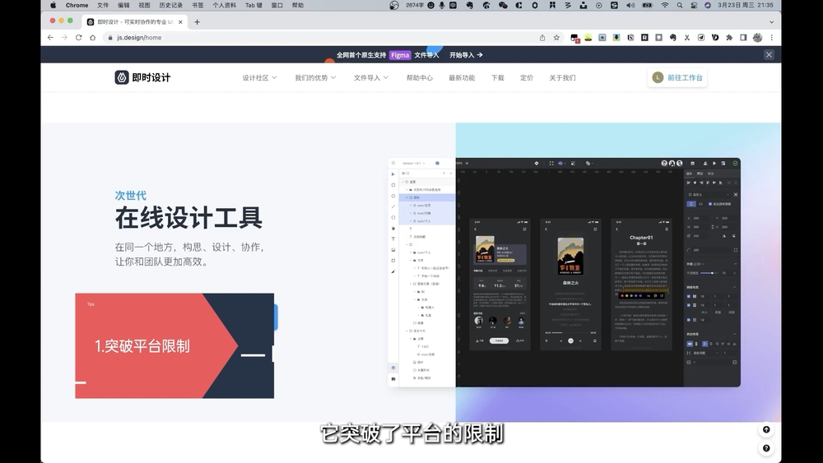Open the help question mark button
823x463 pixels.
[766, 448]
